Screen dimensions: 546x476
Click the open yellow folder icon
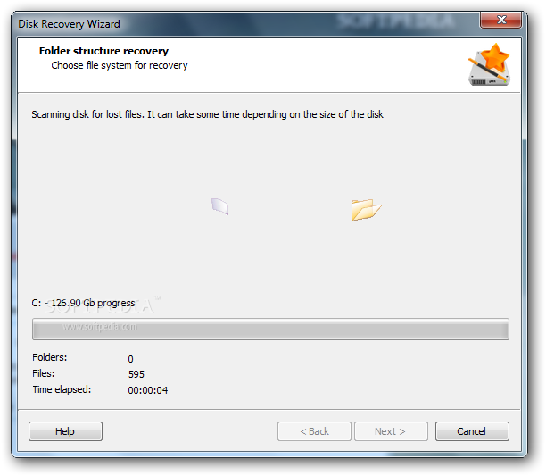click(367, 210)
